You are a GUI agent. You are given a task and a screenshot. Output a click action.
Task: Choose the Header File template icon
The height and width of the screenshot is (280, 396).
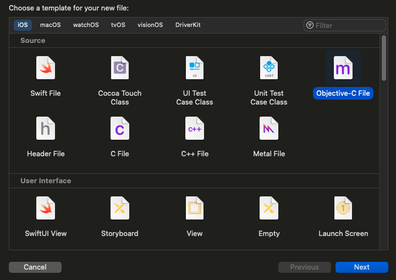pyautogui.click(x=46, y=128)
